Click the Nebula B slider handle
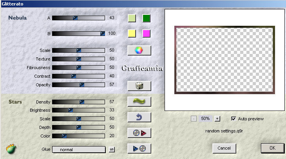Image resolution: width=286 pixels, height=159 pixels. 103,34
